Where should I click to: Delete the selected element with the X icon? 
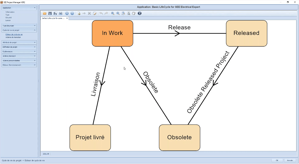[x=89, y=13]
